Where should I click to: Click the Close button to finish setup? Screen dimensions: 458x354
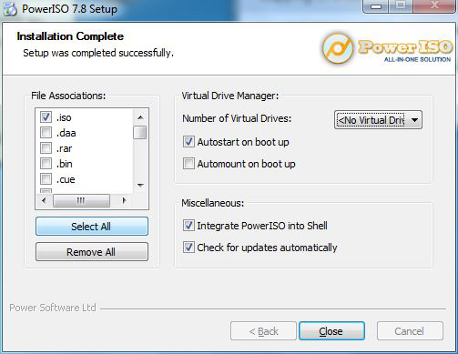tap(331, 331)
